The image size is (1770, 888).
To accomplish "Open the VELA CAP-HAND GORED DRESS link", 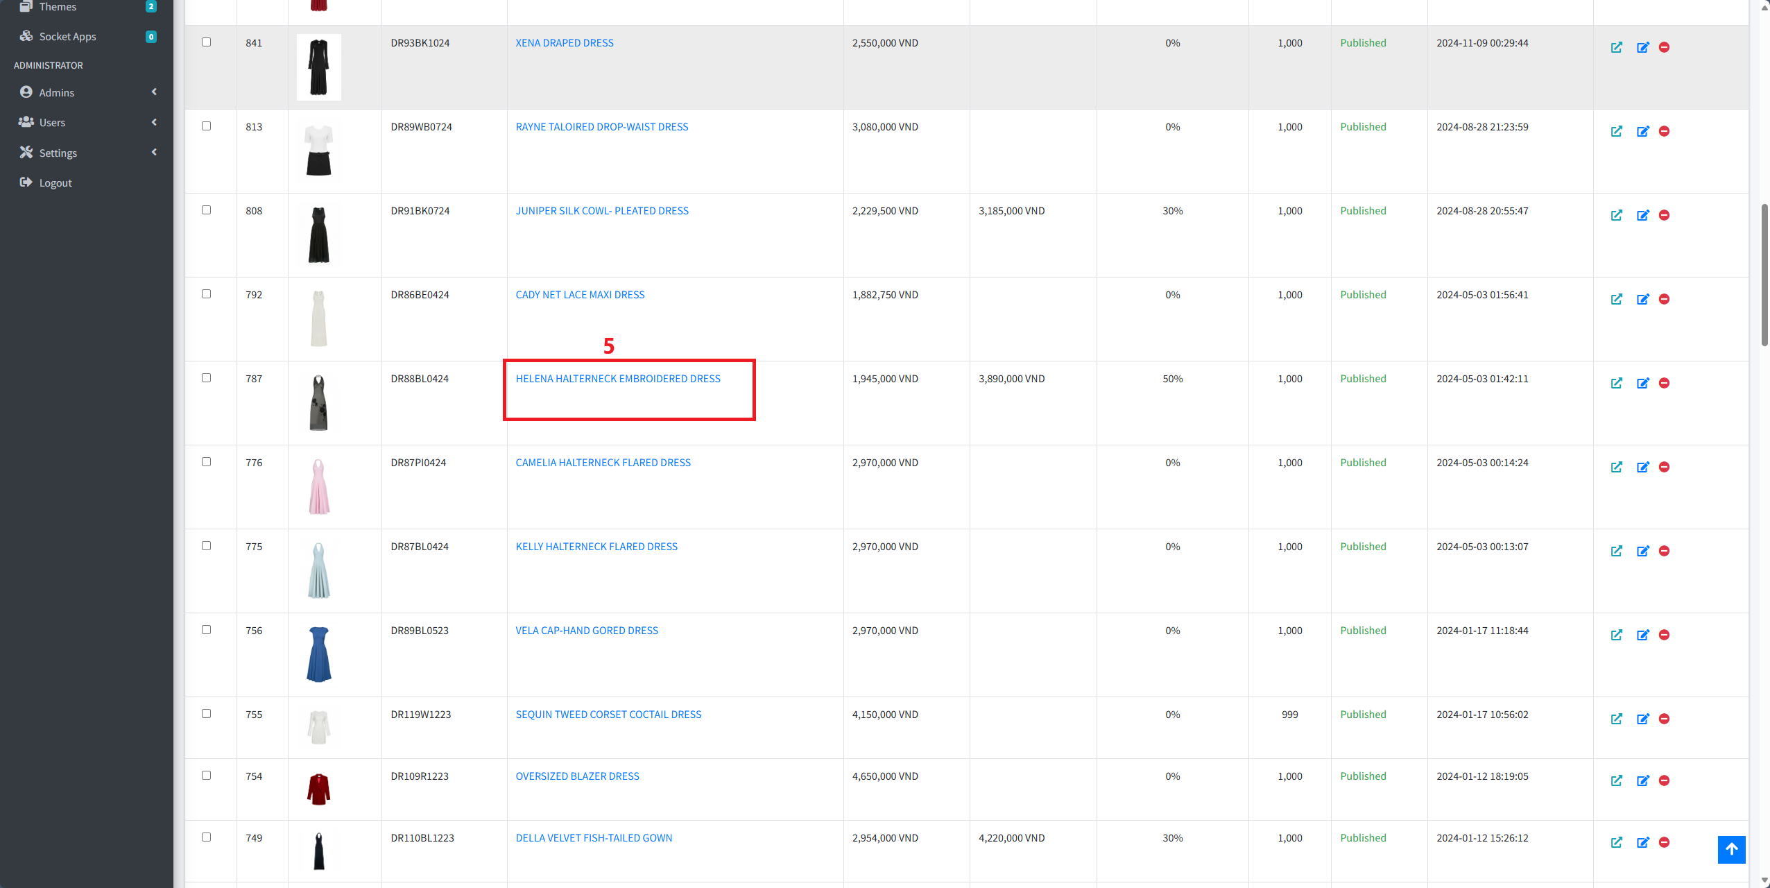I will pos(586,631).
